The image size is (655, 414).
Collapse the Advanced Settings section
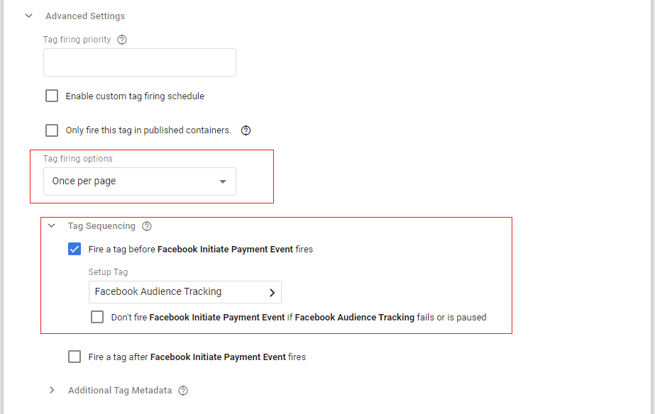point(29,16)
